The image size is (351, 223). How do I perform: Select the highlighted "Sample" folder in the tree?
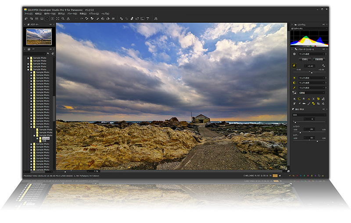(x=46, y=138)
